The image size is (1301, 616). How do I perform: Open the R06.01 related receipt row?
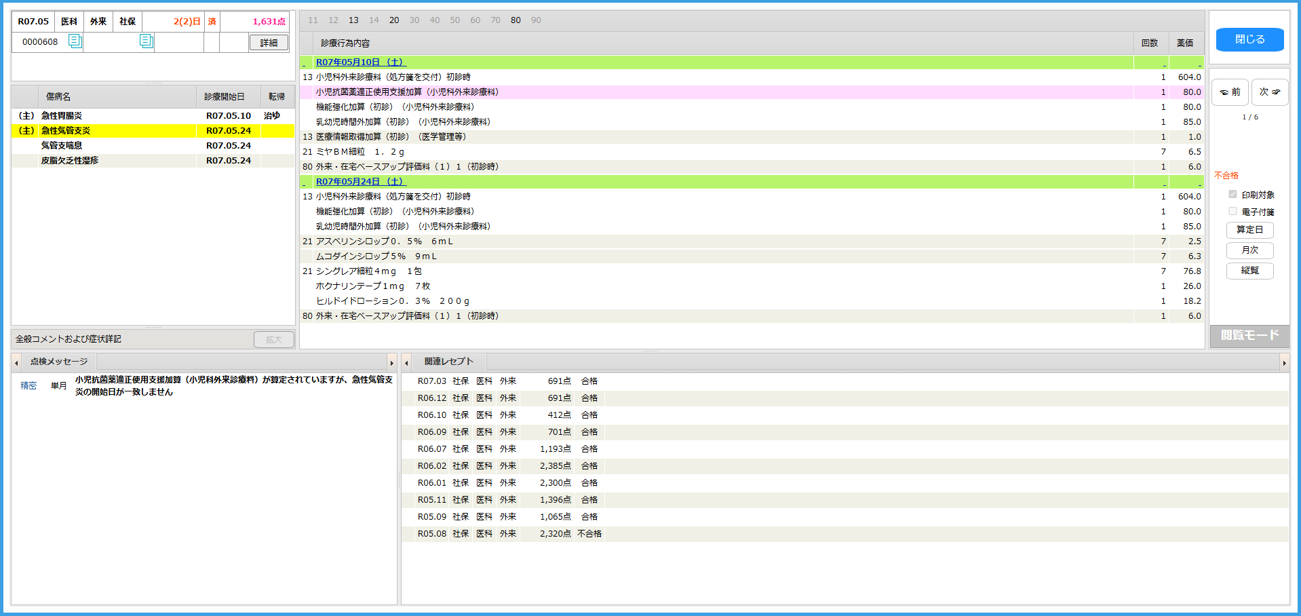tap(845, 483)
